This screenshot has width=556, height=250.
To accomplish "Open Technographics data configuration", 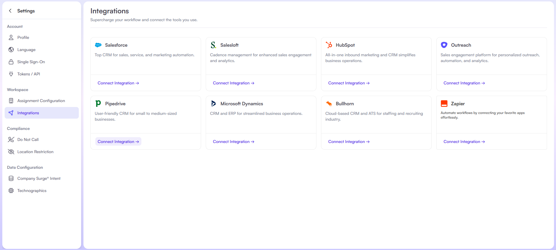I will (32, 191).
